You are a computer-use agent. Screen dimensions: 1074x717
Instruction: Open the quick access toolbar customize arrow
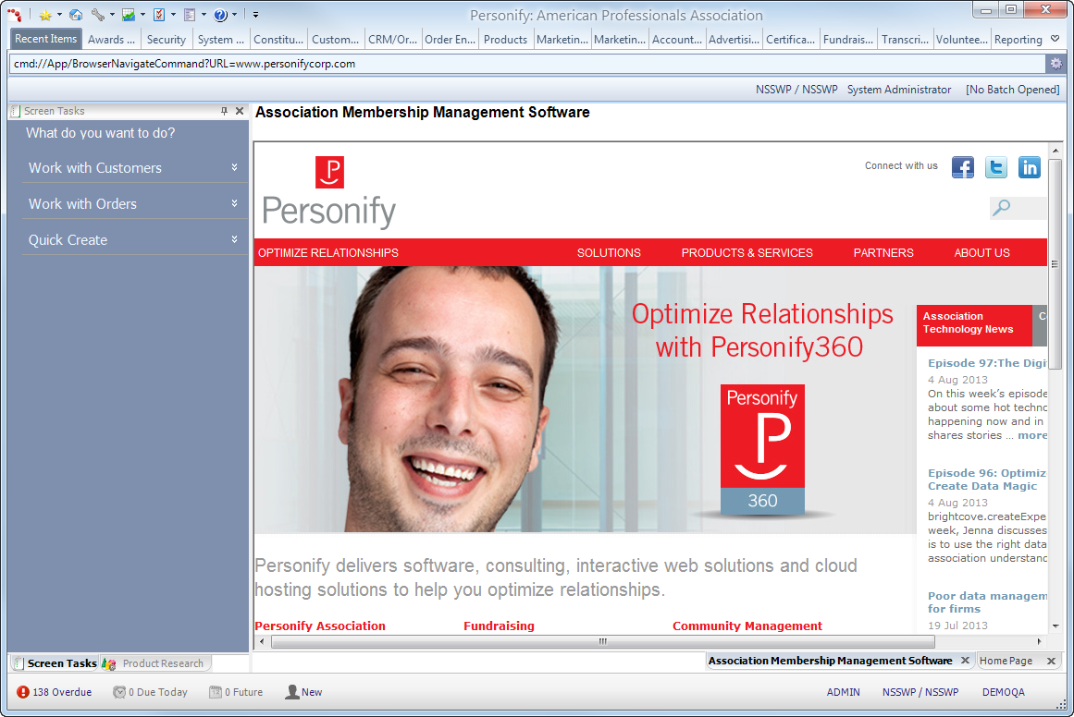[x=255, y=15]
